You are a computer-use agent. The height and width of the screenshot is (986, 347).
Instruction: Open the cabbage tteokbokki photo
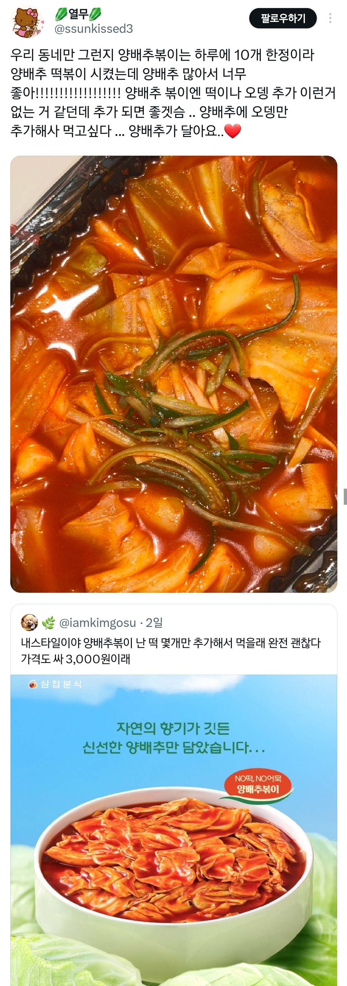click(174, 374)
